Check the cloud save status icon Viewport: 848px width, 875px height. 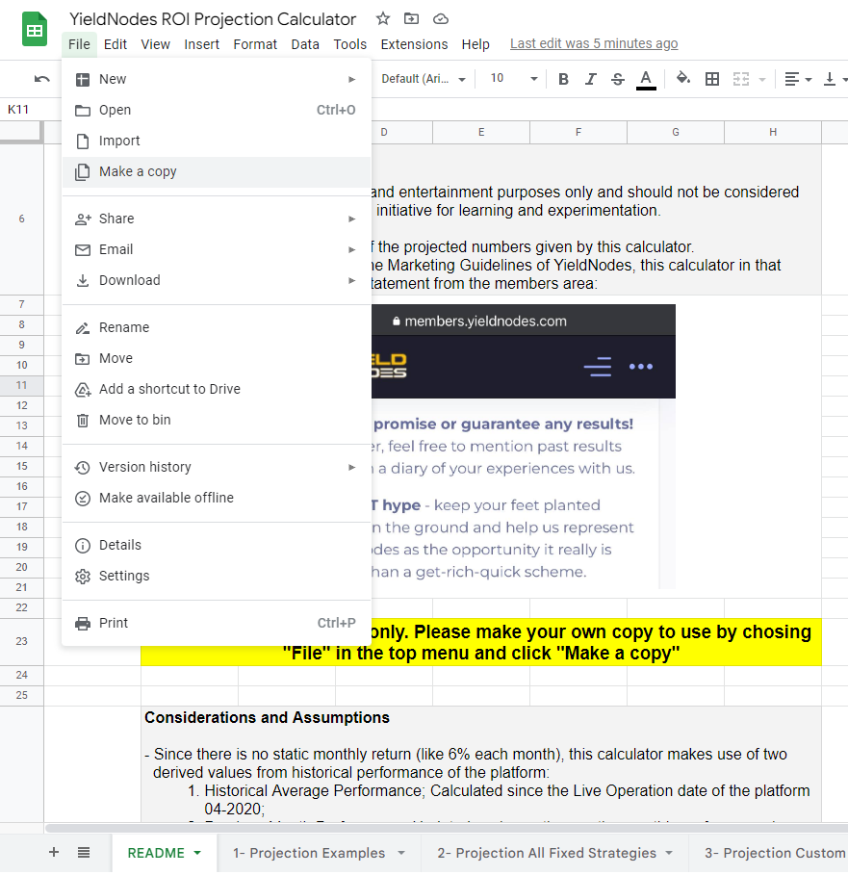441,19
